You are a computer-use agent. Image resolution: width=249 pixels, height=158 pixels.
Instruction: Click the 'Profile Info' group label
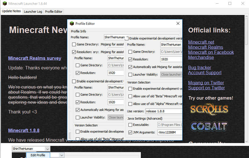(x=79, y=31)
